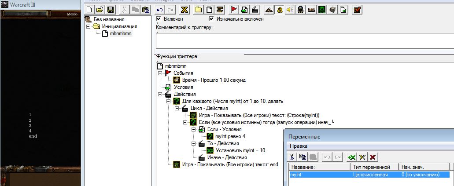Open Sound Editor speaker icon
The image size is (454, 186).
pos(290,10)
